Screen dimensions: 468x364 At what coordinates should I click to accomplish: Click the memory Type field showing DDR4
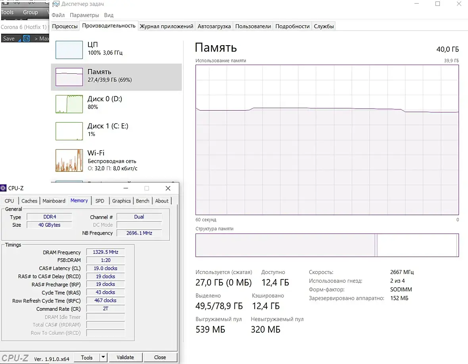50,216
